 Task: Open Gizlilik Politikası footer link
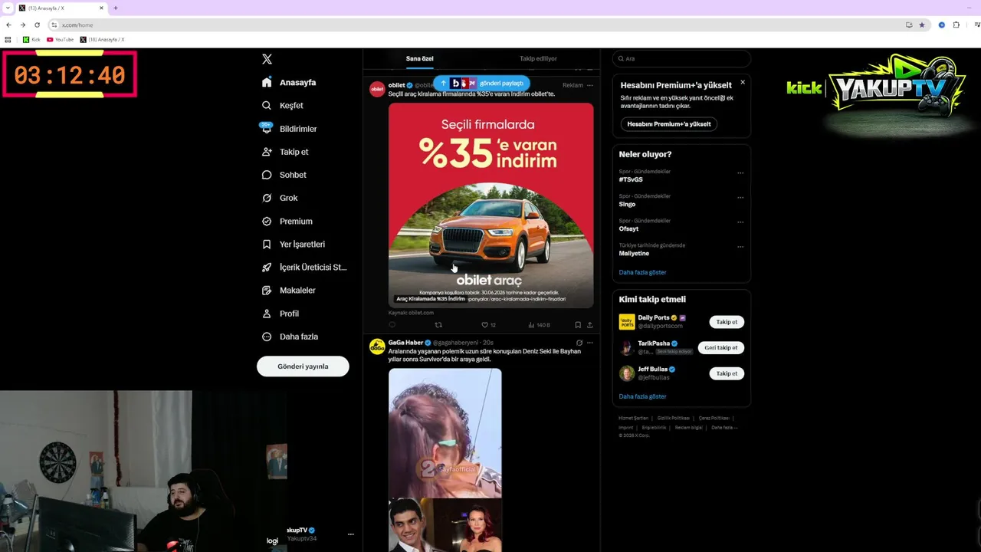(674, 418)
